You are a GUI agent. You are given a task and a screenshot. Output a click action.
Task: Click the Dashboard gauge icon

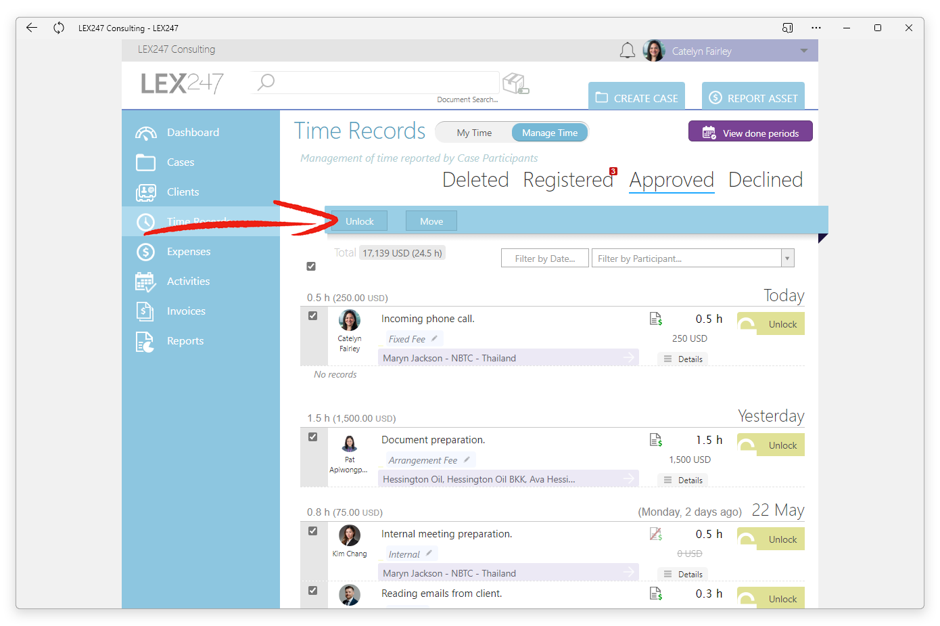[x=145, y=133]
